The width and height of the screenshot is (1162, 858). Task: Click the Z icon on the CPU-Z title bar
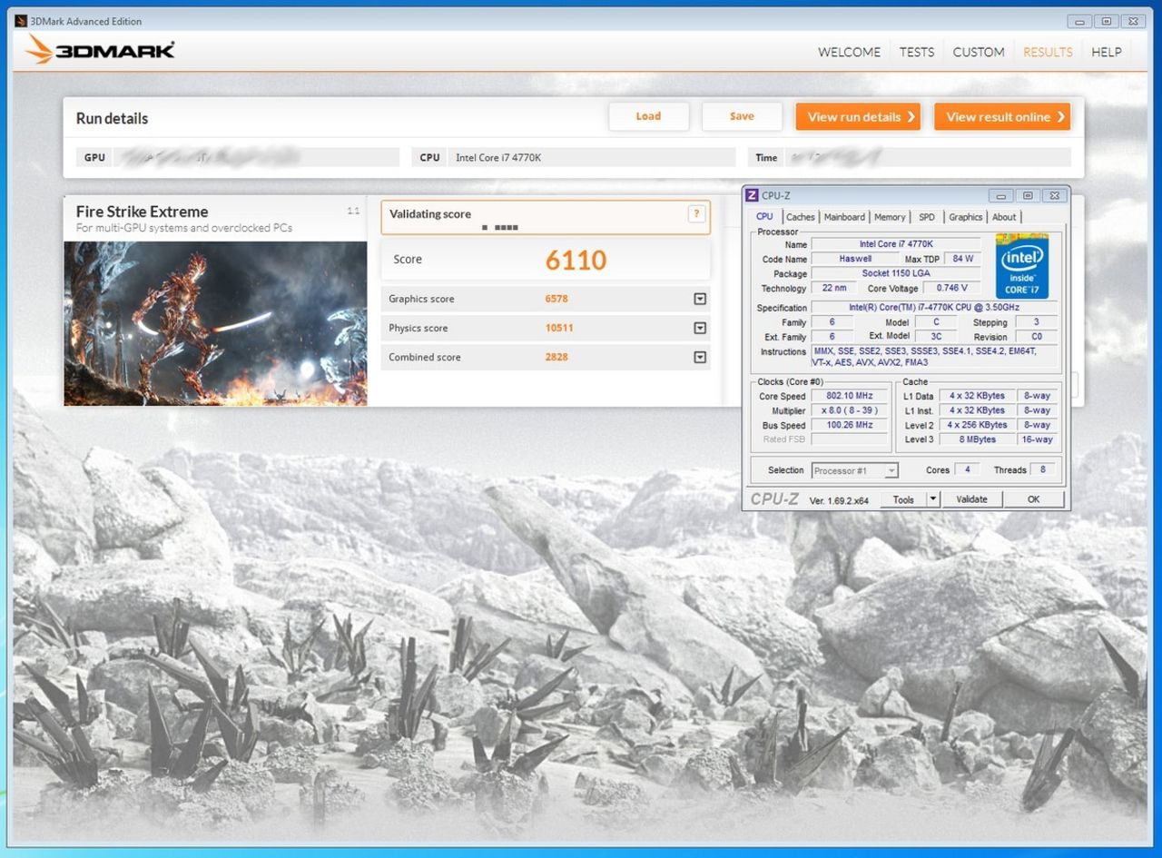pos(752,195)
